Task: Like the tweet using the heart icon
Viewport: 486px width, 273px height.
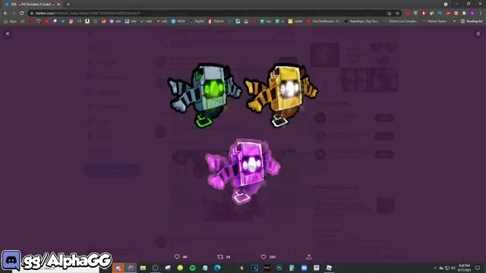Action: tap(264, 257)
